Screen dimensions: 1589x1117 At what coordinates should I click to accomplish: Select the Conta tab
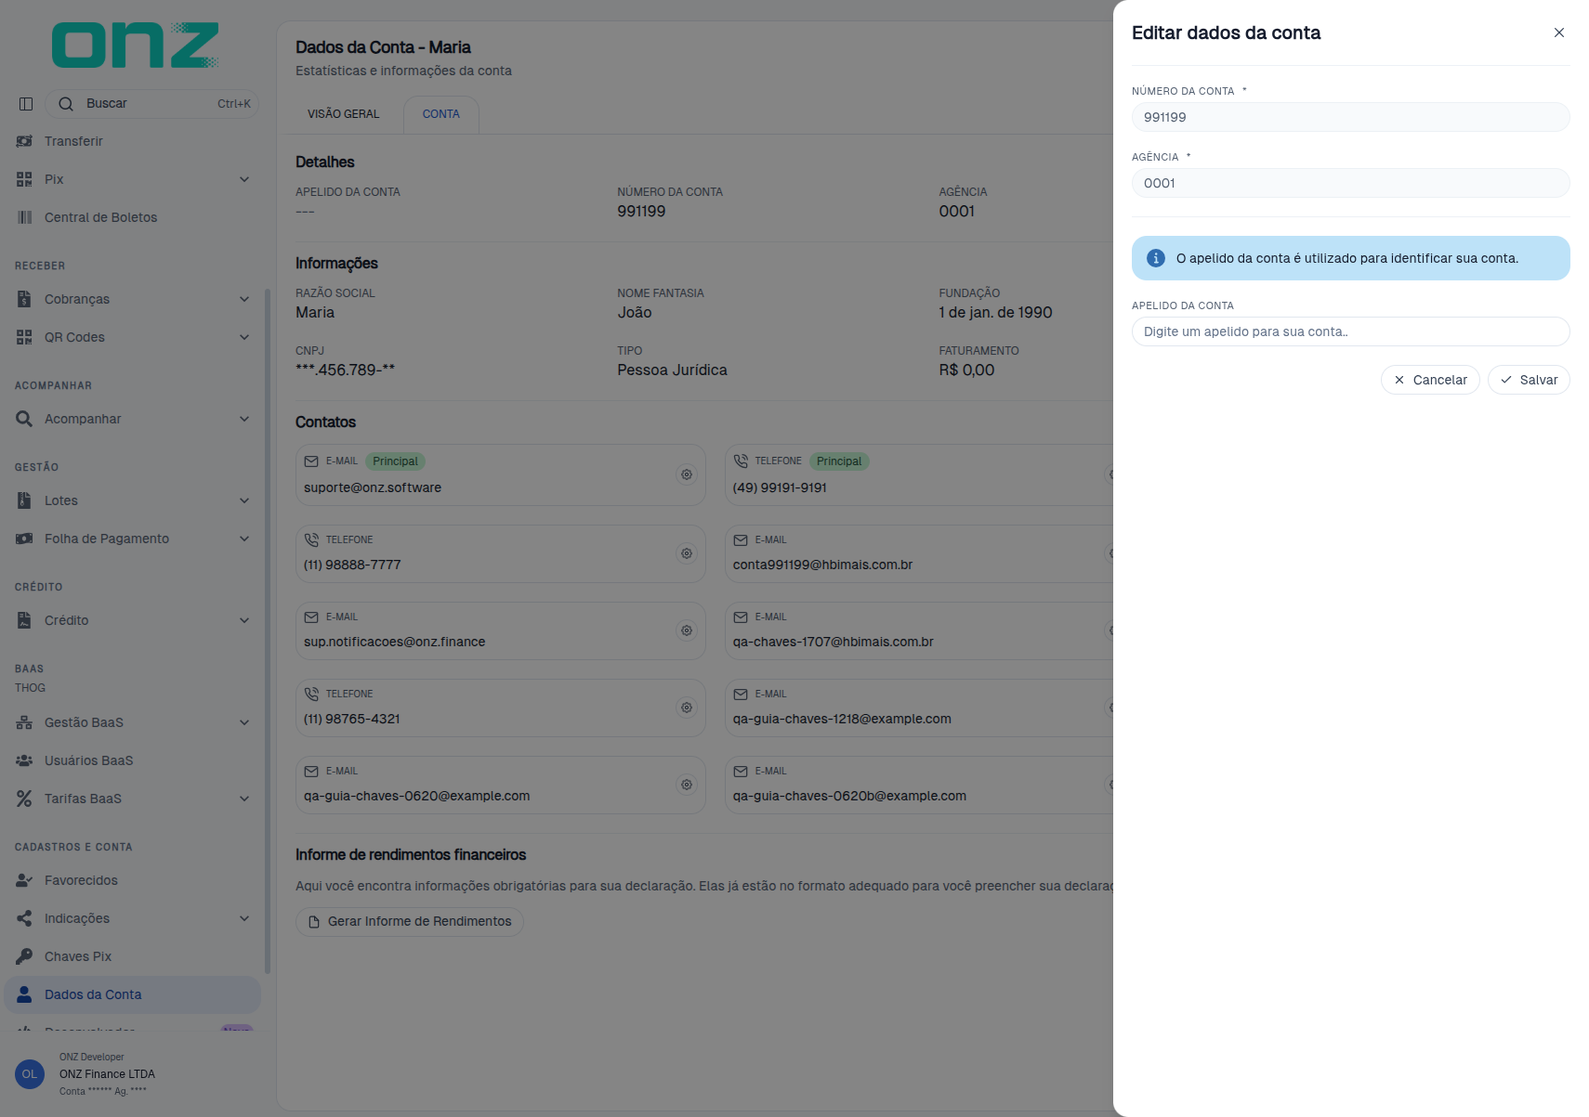point(441,114)
